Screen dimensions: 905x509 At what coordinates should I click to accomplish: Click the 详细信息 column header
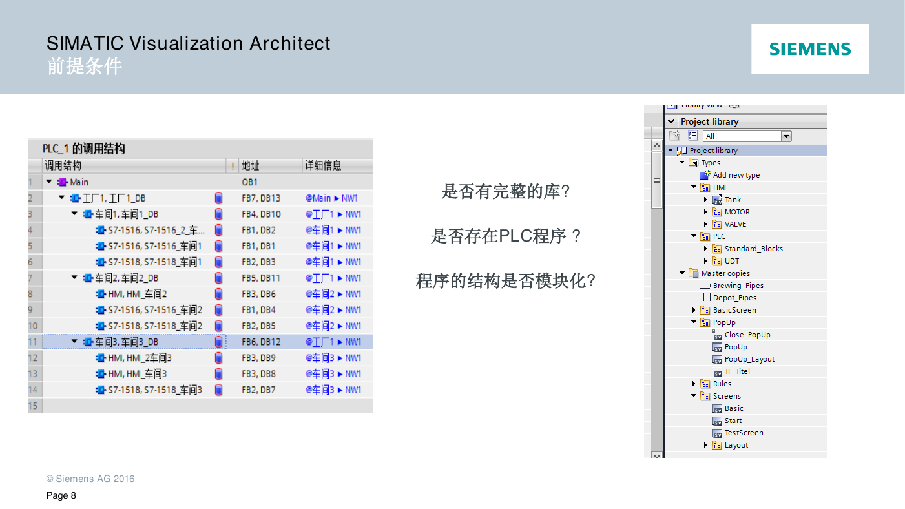click(x=337, y=166)
